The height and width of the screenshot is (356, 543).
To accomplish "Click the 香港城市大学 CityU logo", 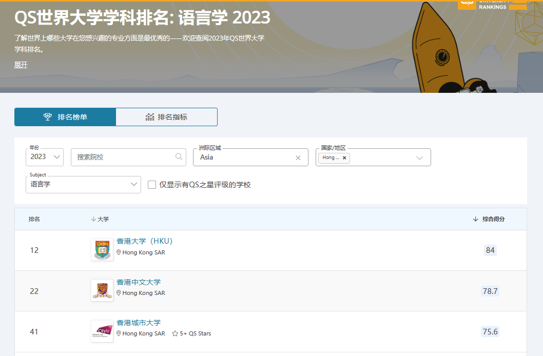I will pyautogui.click(x=102, y=331).
